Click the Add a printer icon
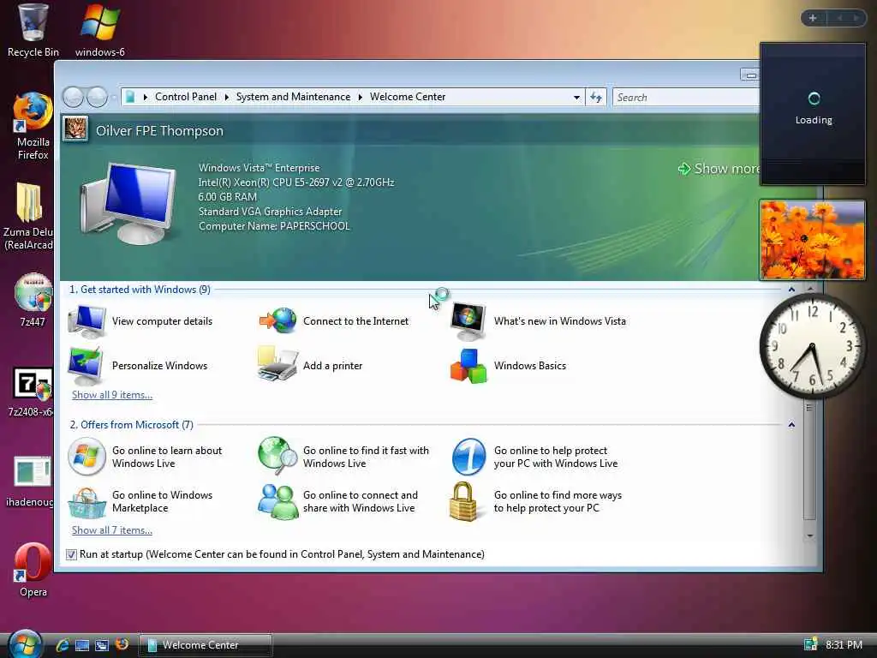Screen dimensions: 877x658 click(277, 364)
